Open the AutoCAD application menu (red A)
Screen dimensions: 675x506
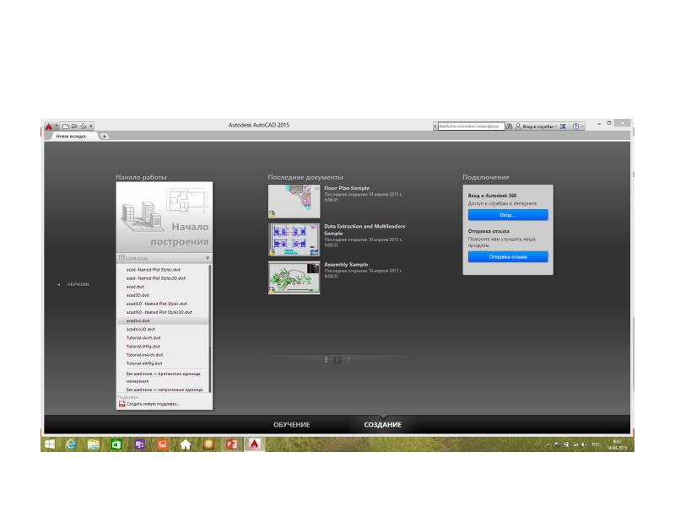(x=49, y=126)
